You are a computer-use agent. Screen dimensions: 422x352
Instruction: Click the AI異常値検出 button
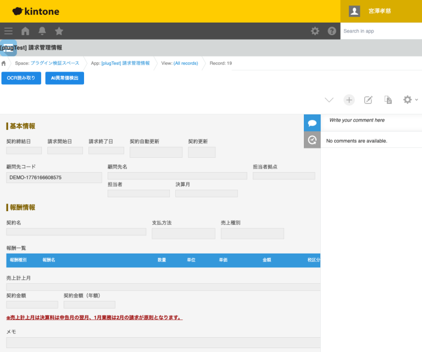click(x=64, y=78)
